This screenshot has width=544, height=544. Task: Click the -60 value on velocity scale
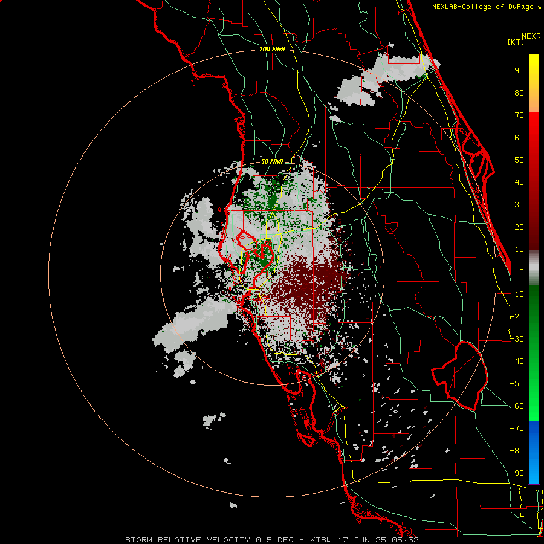(517, 406)
